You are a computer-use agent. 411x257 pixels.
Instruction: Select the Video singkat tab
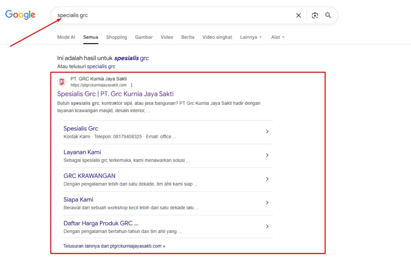click(x=217, y=37)
